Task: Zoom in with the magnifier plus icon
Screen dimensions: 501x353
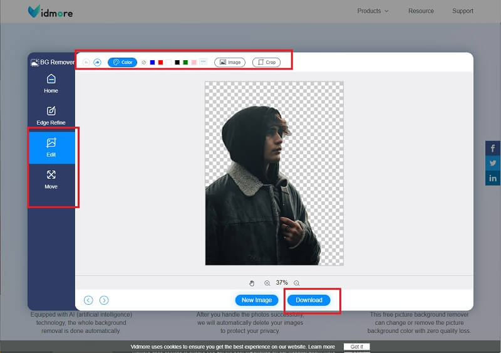Action: (267, 283)
